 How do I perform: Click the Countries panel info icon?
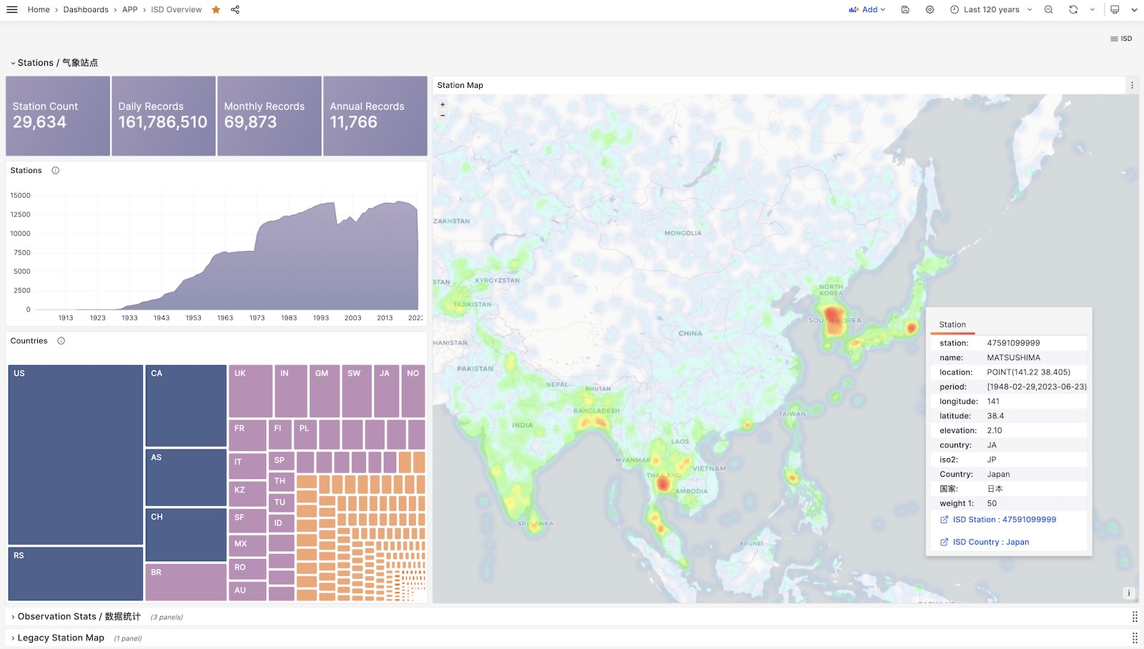pos(60,340)
